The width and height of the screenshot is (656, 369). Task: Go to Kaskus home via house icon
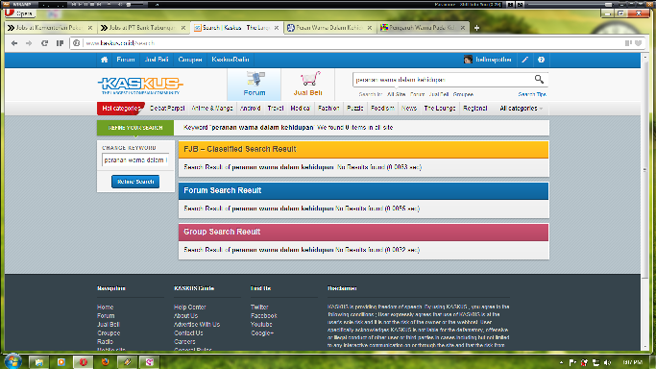[x=104, y=60]
